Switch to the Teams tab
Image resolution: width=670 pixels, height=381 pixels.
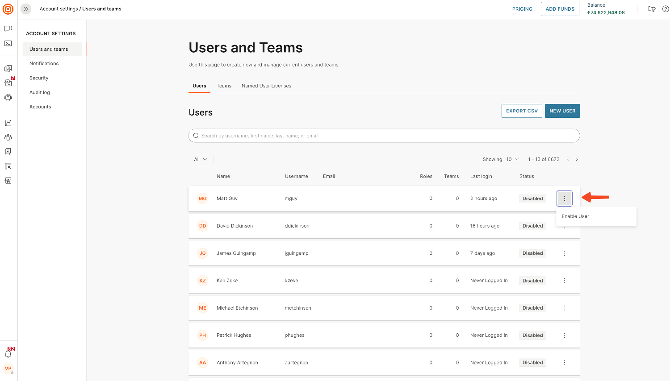click(224, 86)
